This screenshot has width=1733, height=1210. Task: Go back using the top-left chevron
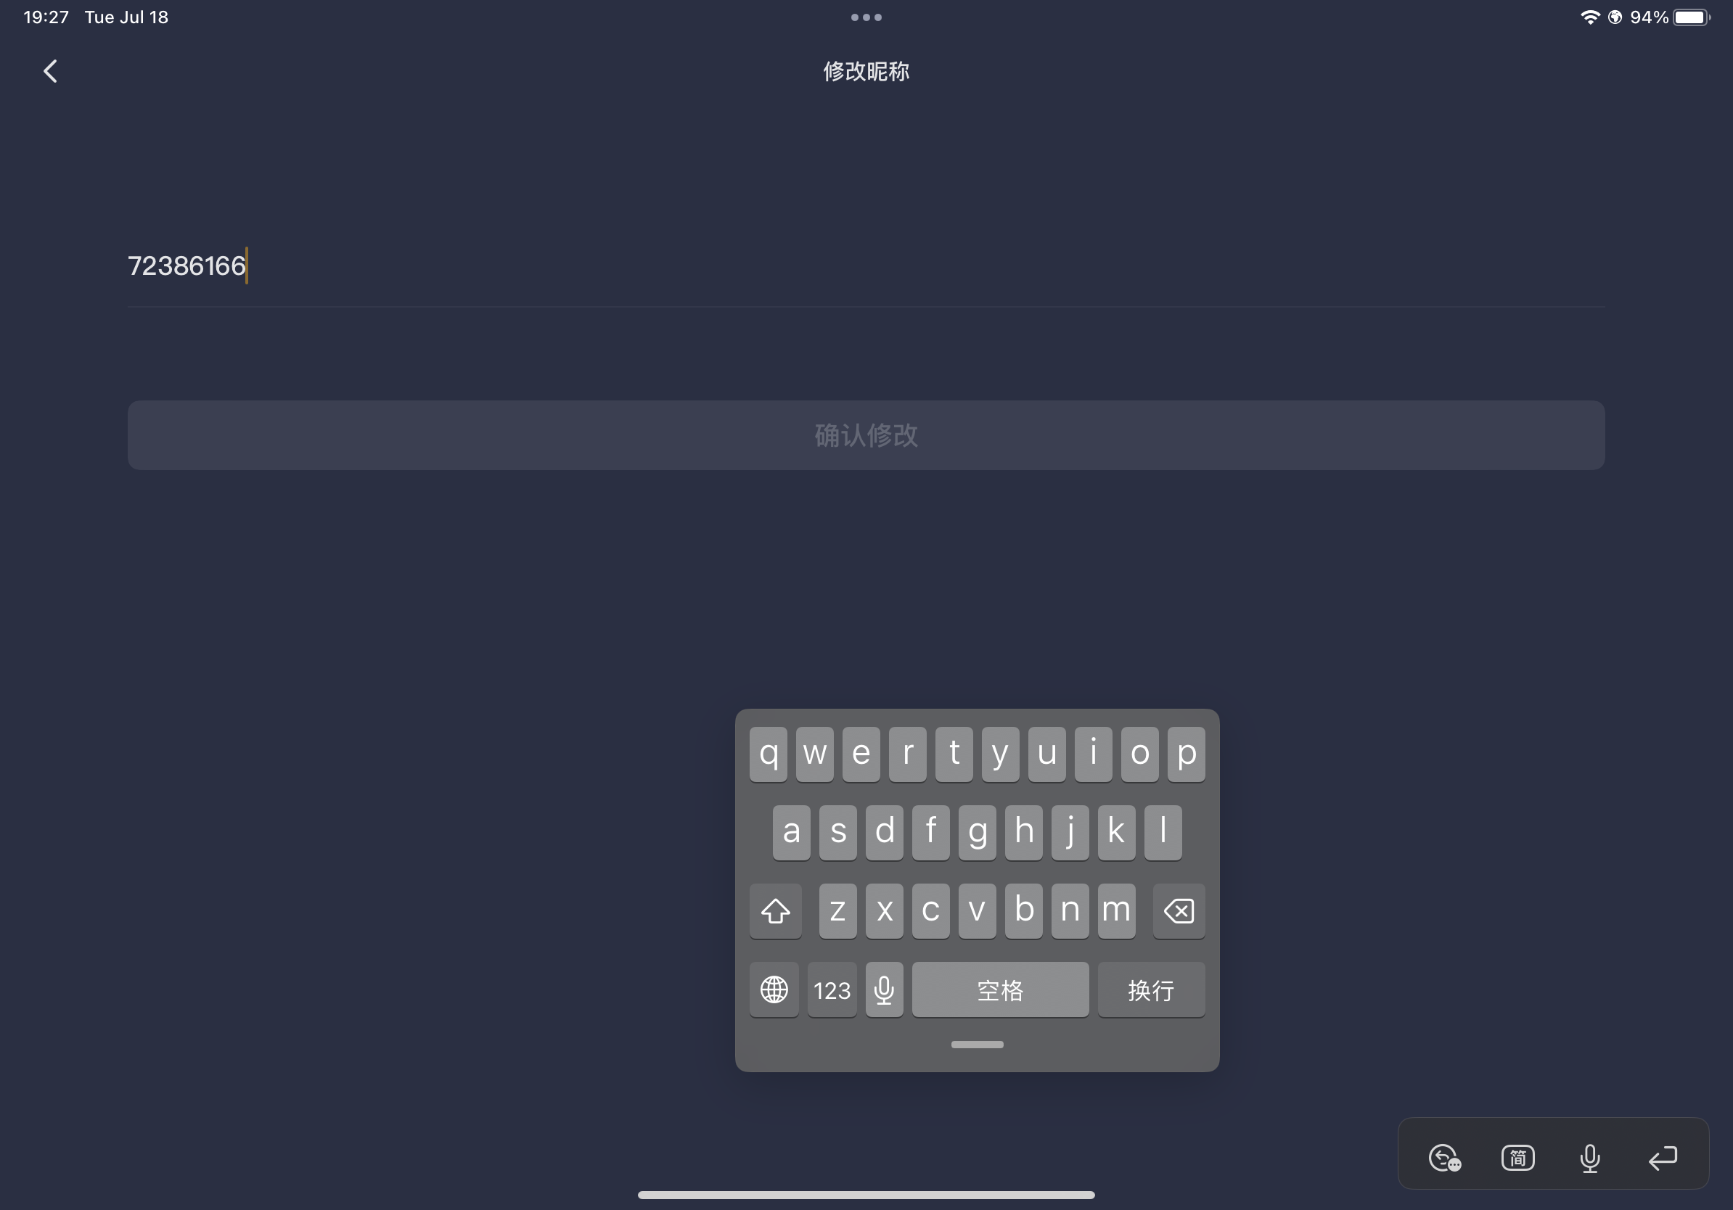click(x=51, y=72)
